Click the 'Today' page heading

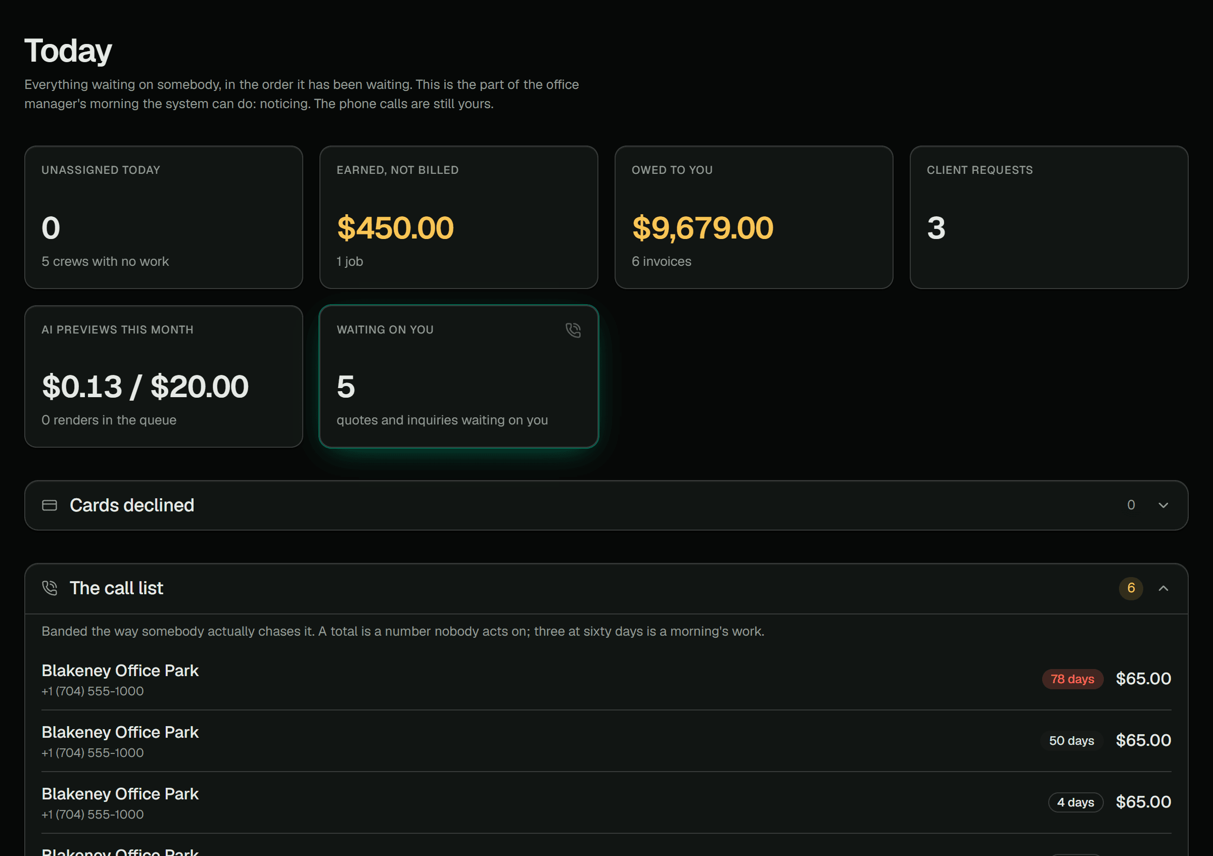click(68, 51)
